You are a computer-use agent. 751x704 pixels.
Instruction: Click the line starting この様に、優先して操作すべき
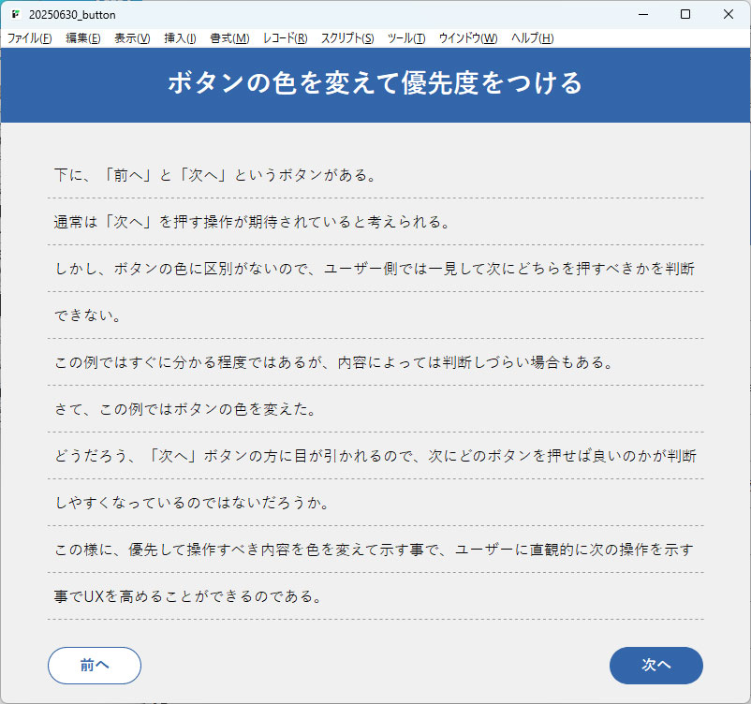pyautogui.click(x=374, y=550)
